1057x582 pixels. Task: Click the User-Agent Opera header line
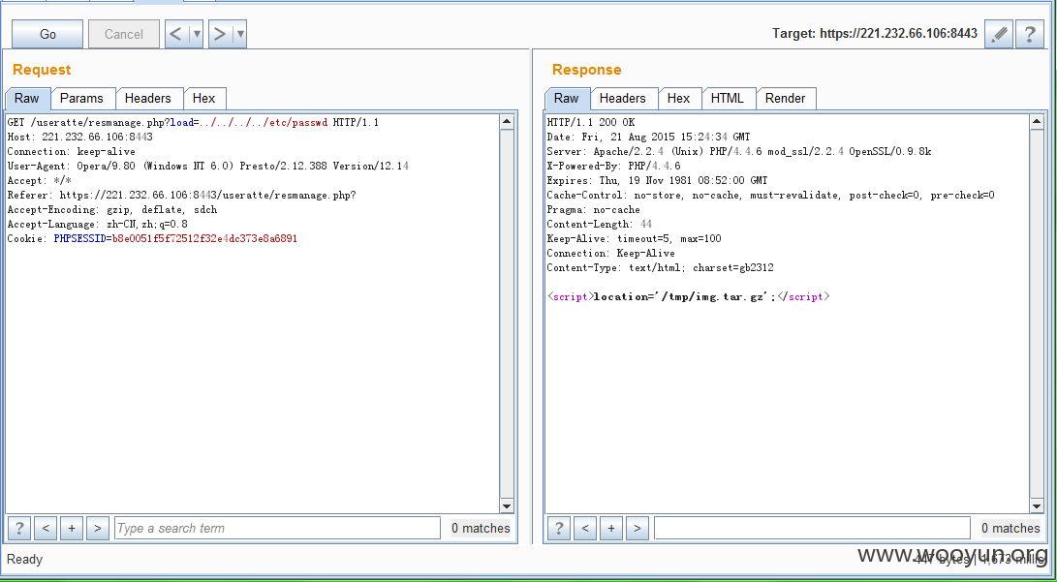[x=207, y=166]
